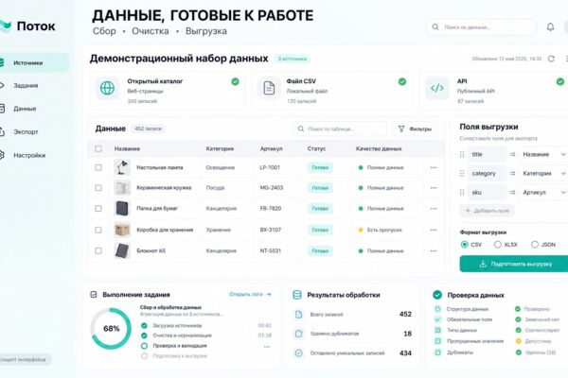This screenshot has width=568, height=378.
Task: Check the Папка для бумаг row checkbox
Action: point(98,208)
